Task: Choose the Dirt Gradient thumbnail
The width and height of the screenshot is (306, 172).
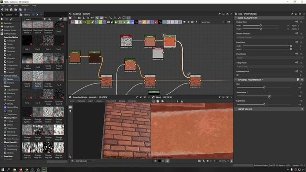Action: pyautogui.click(x=27, y=58)
